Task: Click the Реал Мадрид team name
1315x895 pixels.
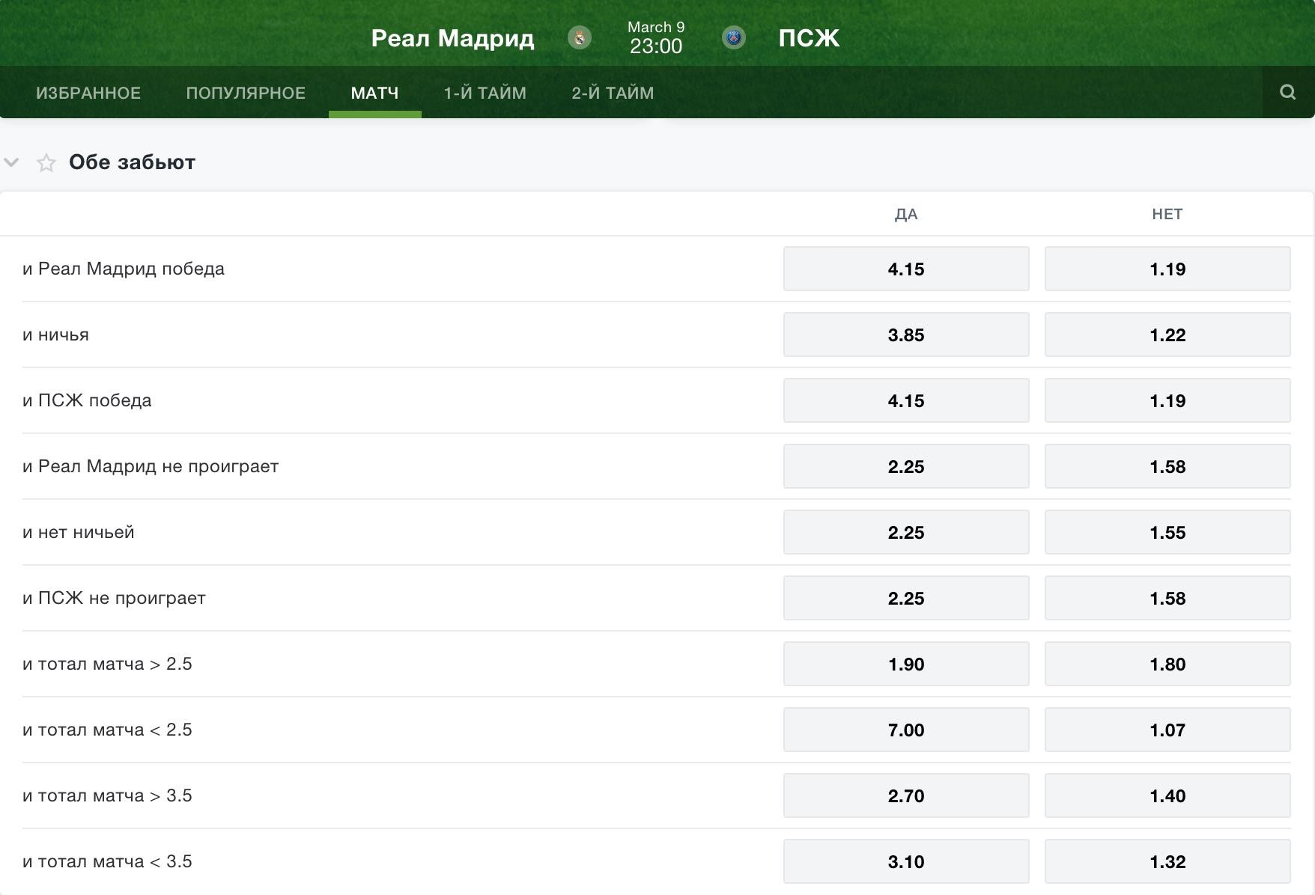Action: coord(452,38)
